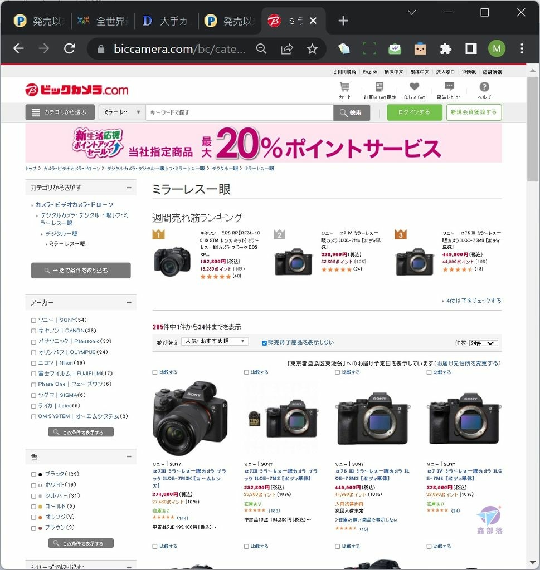540x570 pixels.
Task: Check the オレンジ(2) color swatch filter
Action: [33, 517]
